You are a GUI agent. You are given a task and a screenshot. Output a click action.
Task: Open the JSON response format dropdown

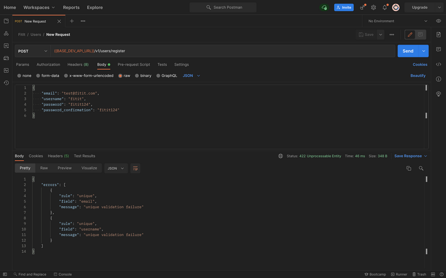(x=116, y=168)
